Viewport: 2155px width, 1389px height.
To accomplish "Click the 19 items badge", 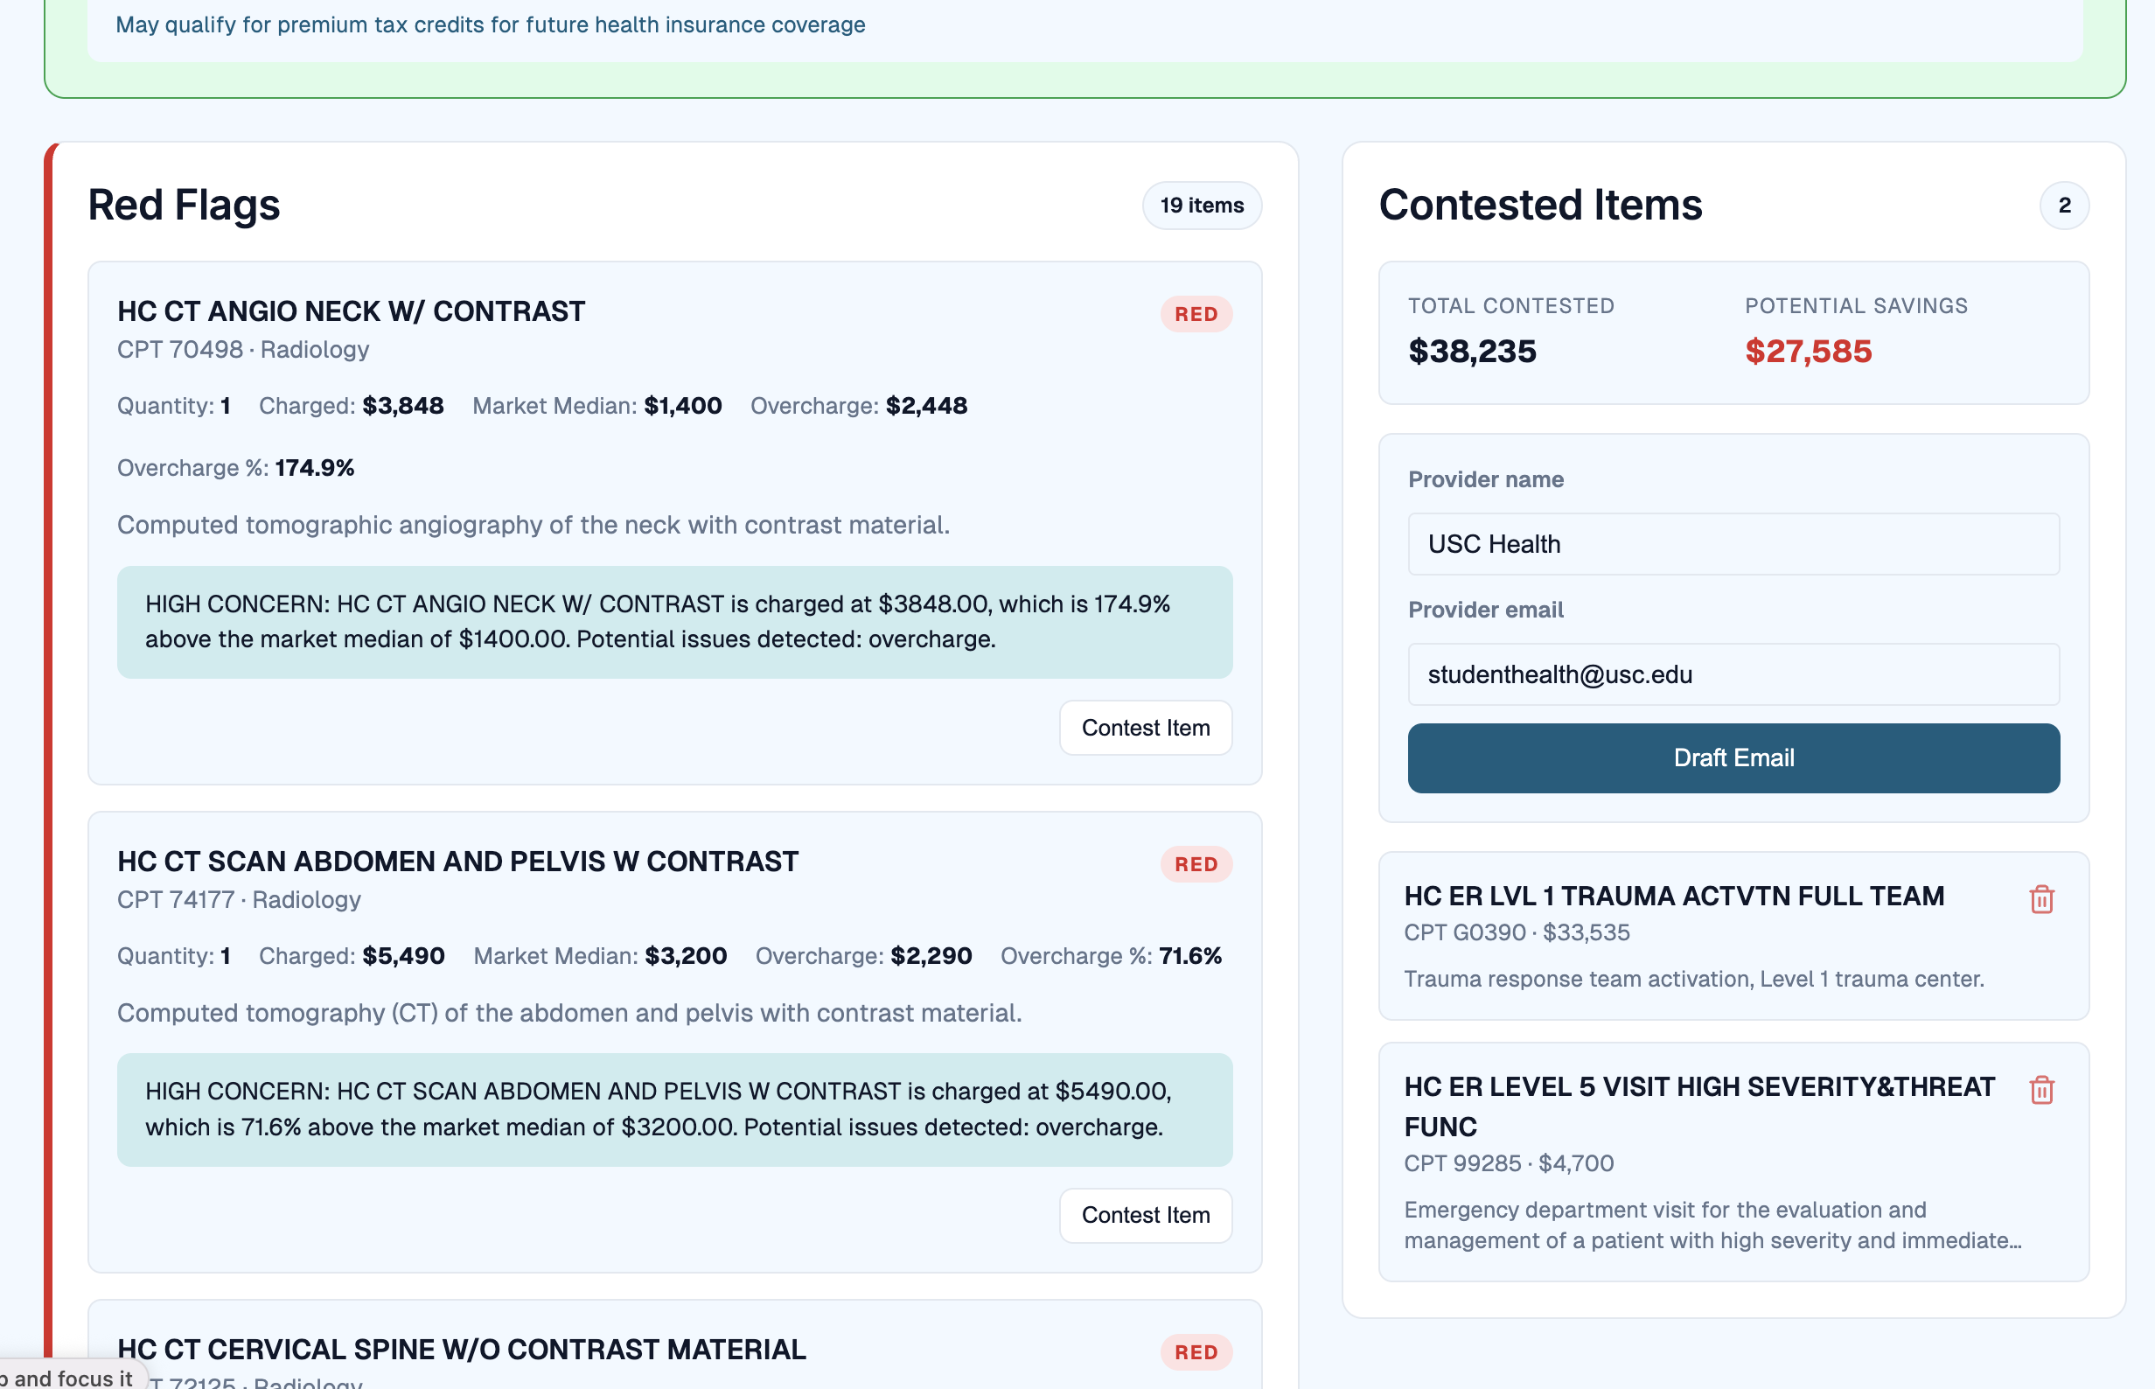I will point(1201,206).
